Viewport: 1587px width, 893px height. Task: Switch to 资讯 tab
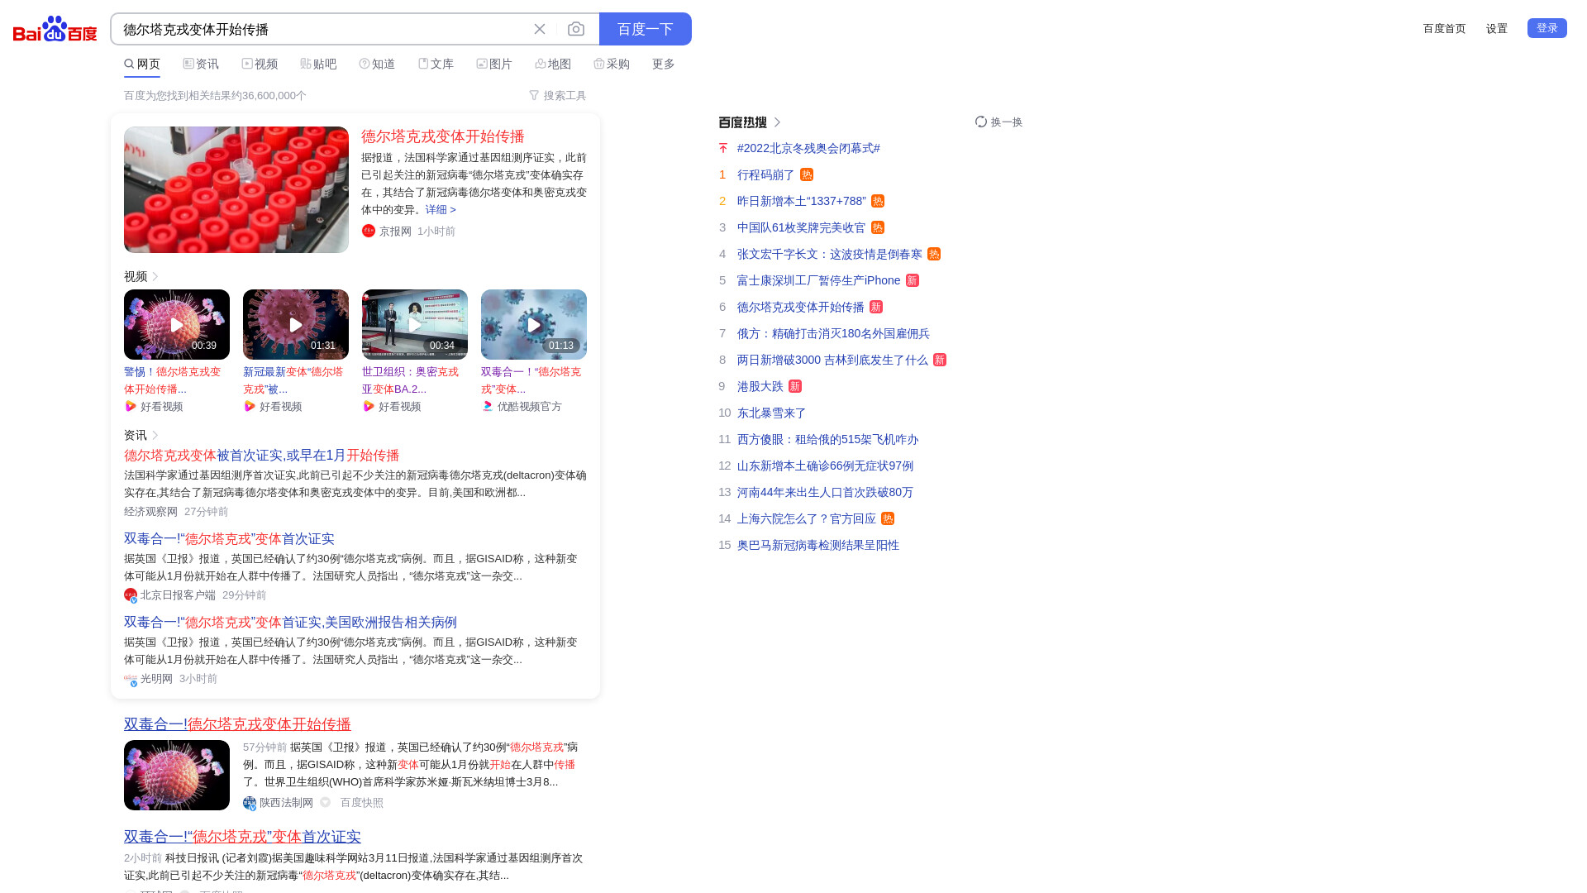click(x=201, y=64)
